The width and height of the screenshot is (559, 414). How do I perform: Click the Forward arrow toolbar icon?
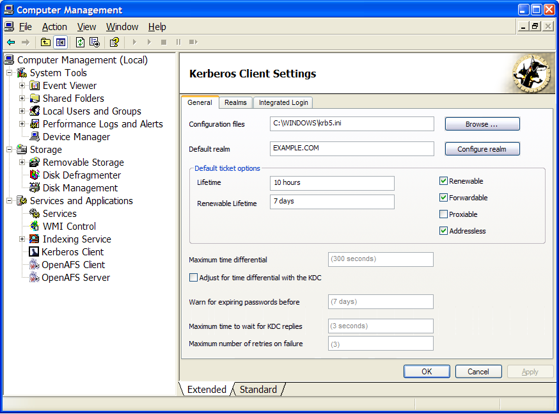[x=26, y=42]
